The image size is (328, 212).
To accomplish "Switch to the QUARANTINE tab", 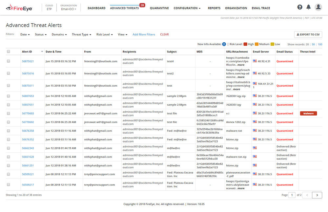I will click(159, 8).
